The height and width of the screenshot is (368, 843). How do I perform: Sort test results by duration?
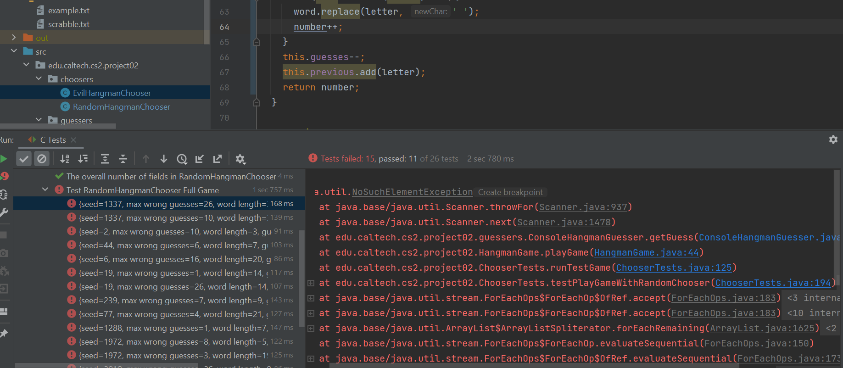(83, 159)
